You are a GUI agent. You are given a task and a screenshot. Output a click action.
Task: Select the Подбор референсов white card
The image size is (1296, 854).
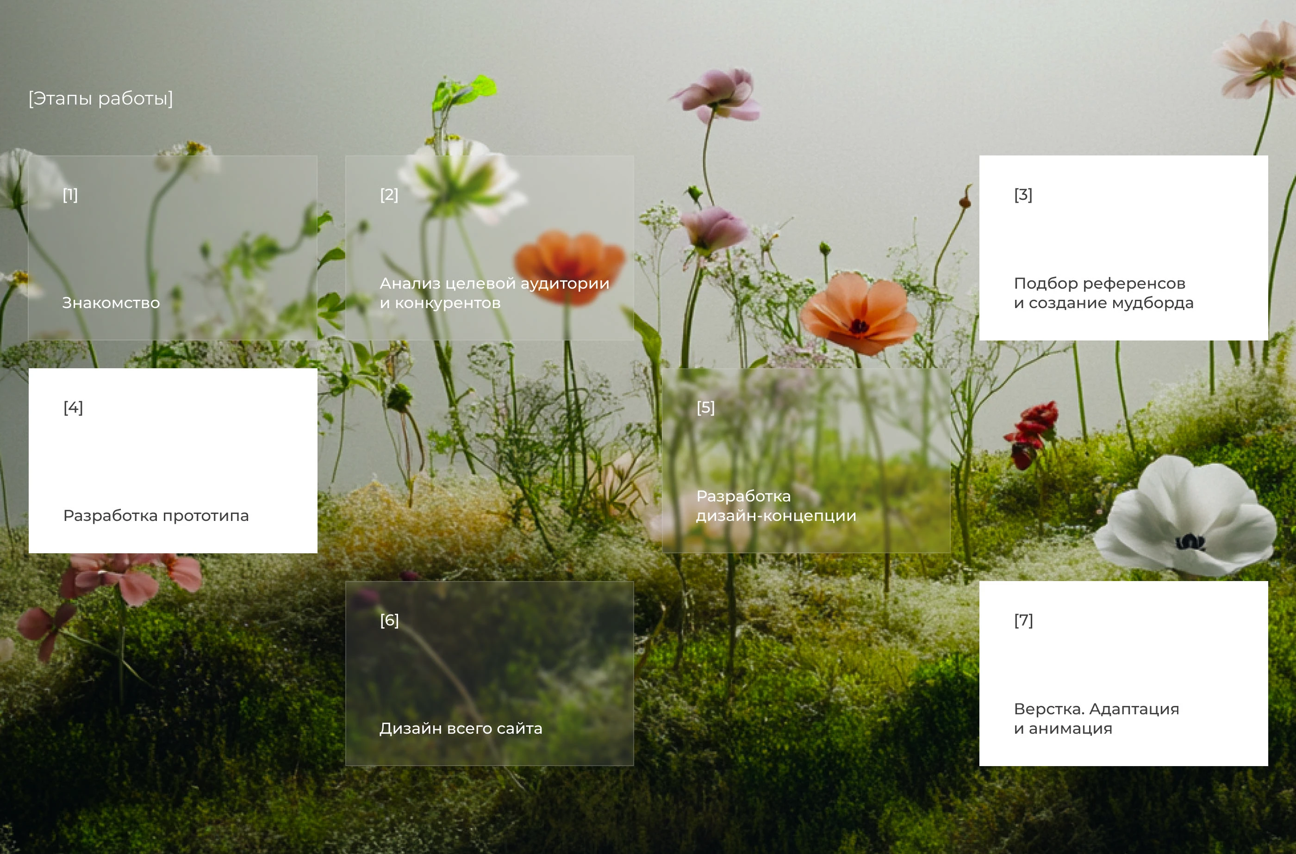tap(1123, 248)
